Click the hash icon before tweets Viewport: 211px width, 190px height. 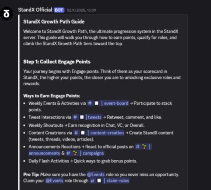coord(75,117)
